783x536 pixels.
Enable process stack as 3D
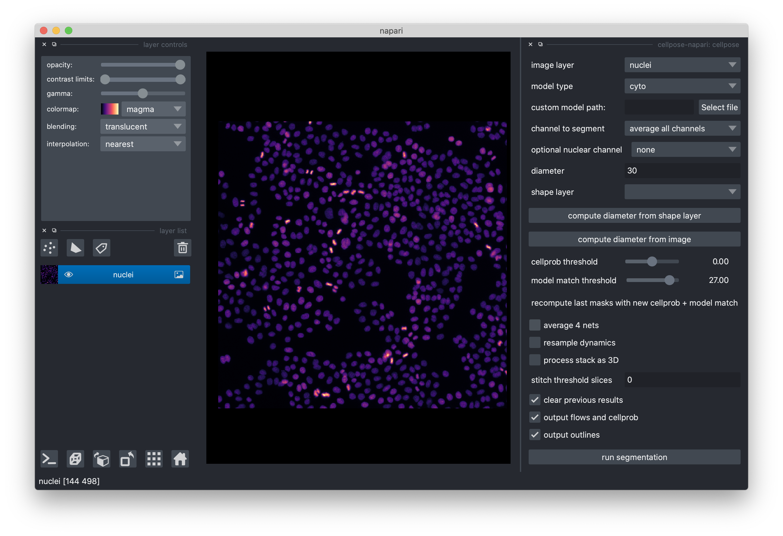pyautogui.click(x=535, y=360)
